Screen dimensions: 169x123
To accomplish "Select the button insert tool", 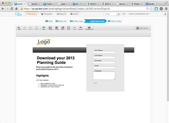I will point(81,28).
